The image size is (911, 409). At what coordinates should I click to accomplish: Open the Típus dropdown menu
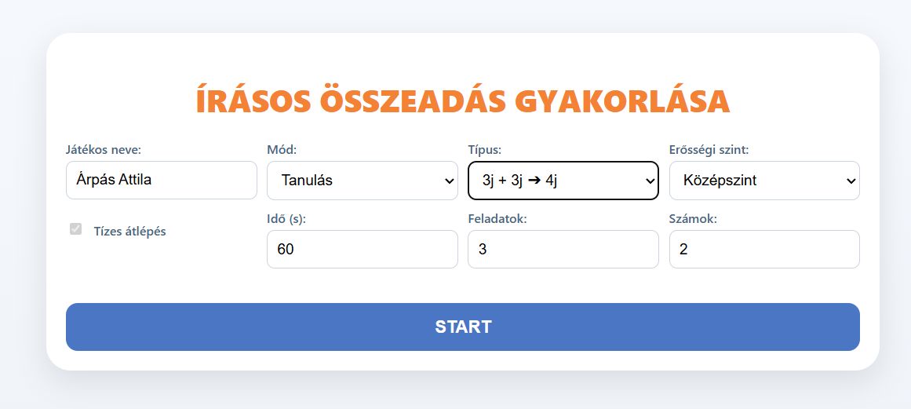tap(563, 181)
